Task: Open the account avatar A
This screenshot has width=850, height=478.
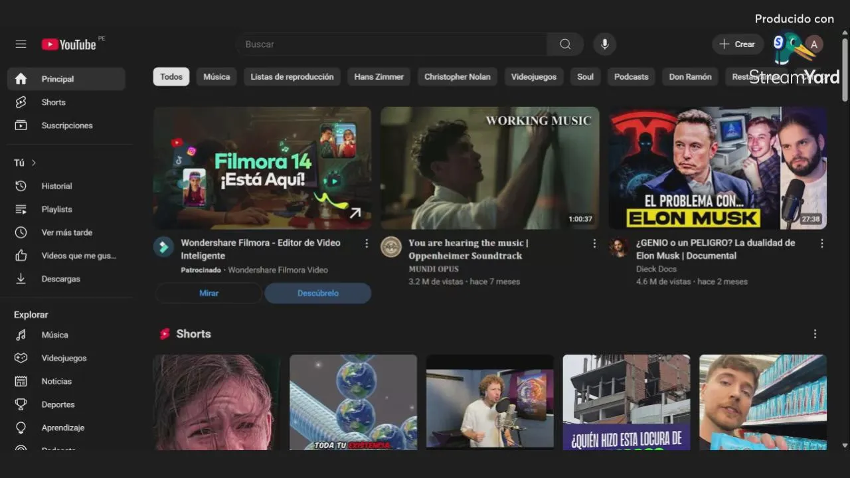Action: [x=814, y=44]
